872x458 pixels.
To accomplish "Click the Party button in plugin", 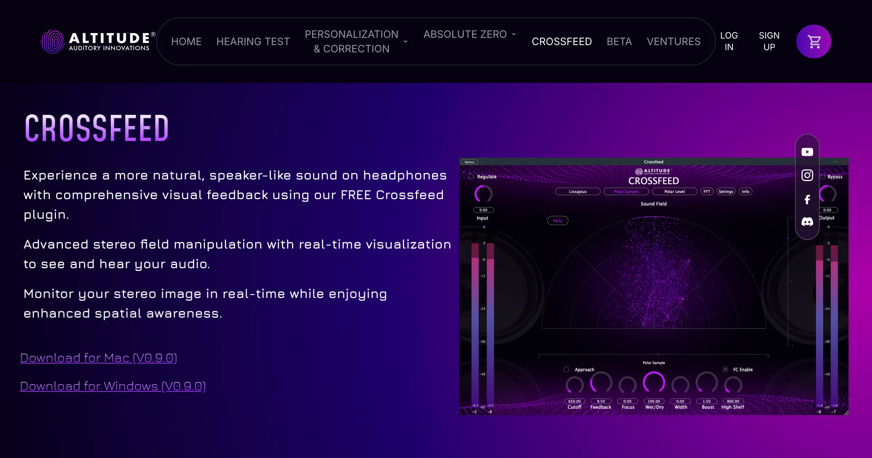I will (558, 221).
